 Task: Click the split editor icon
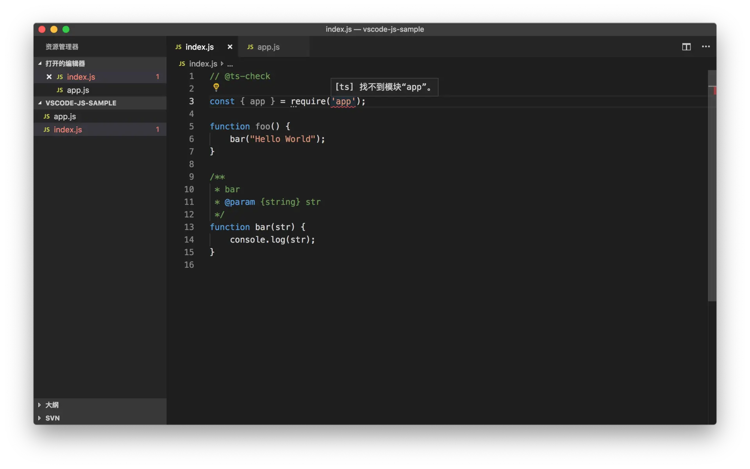coord(686,47)
